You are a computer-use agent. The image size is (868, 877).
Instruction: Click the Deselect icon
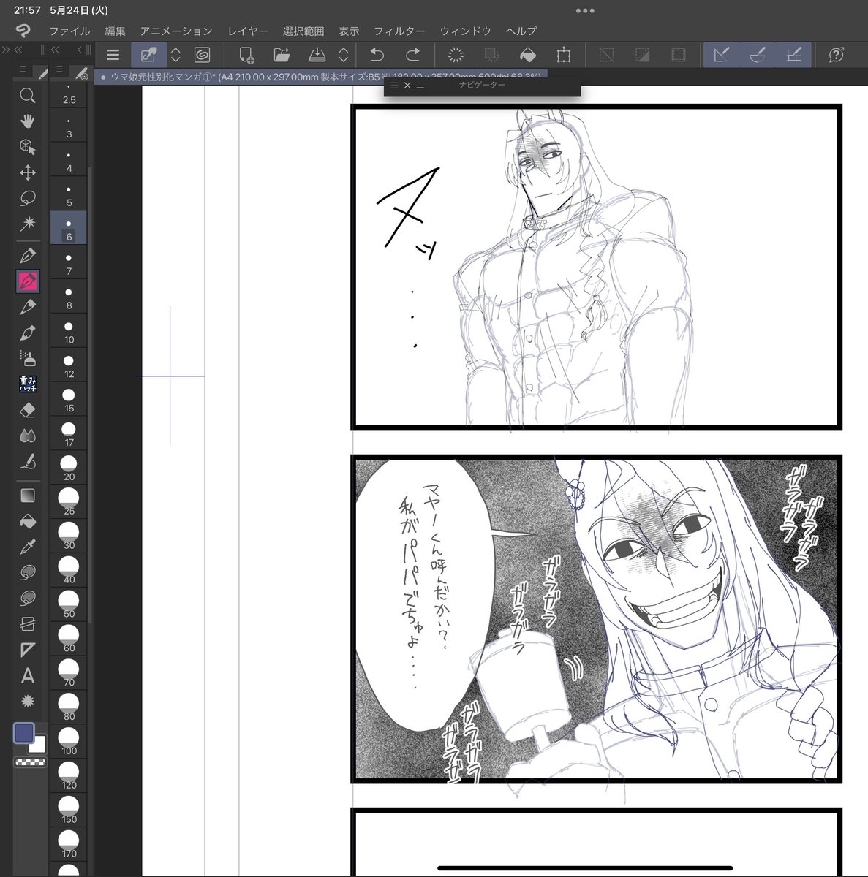click(x=606, y=55)
